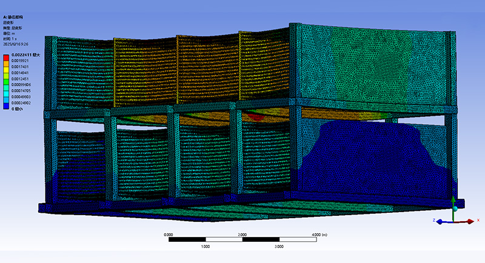485x263 pixels.
Task: Click the legend value 0.0017431
Action: coord(20,67)
